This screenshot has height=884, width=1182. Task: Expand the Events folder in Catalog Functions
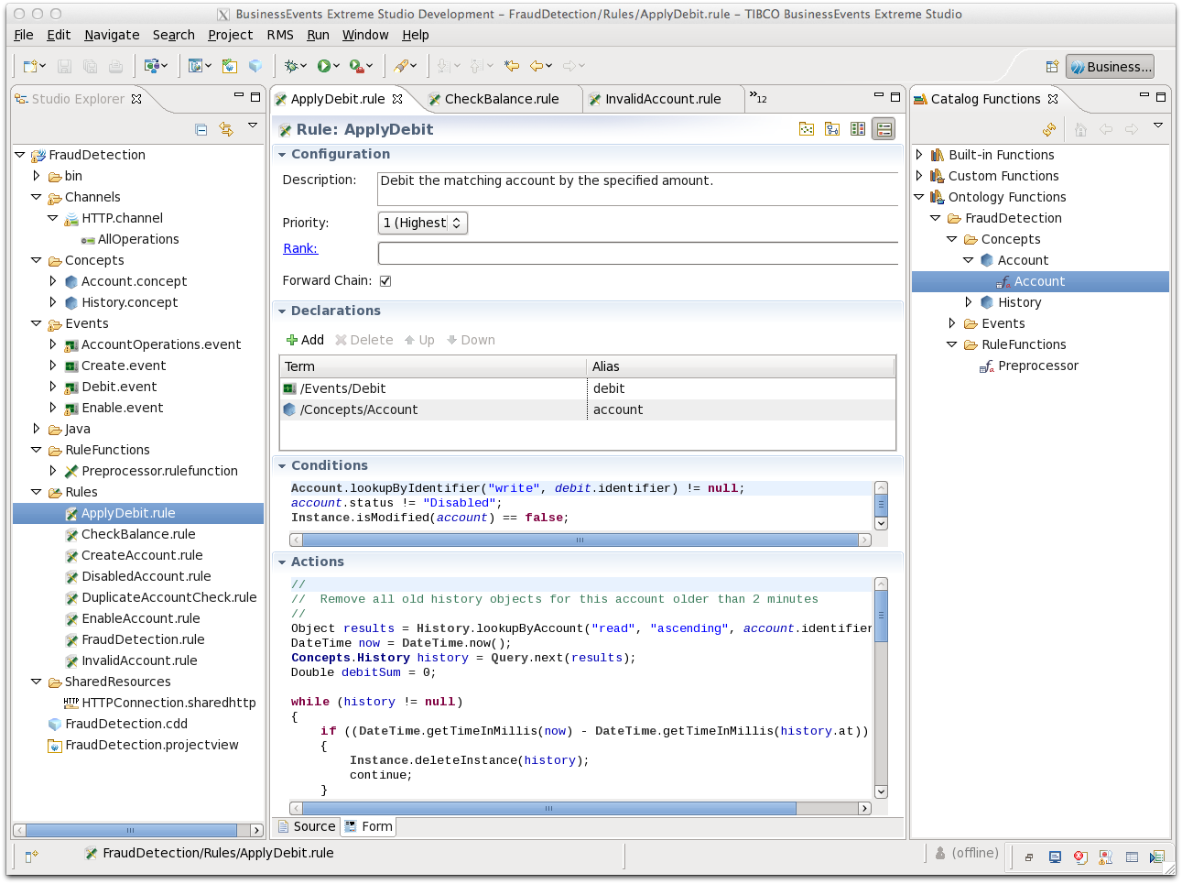click(x=952, y=323)
